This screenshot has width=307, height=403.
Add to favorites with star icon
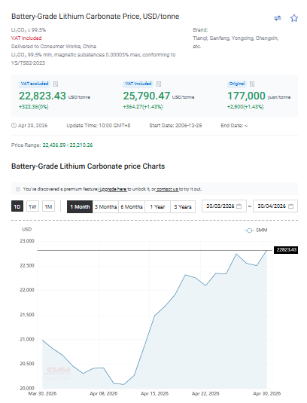(x=294, y=18)
